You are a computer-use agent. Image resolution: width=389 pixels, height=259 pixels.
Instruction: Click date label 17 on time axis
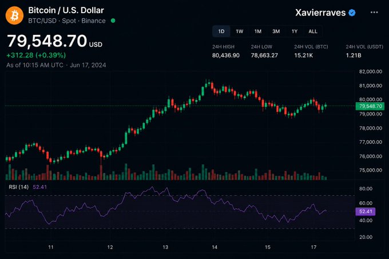click(x=314, y=247)
